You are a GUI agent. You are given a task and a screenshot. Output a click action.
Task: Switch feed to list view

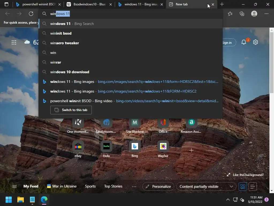[253, 187]
